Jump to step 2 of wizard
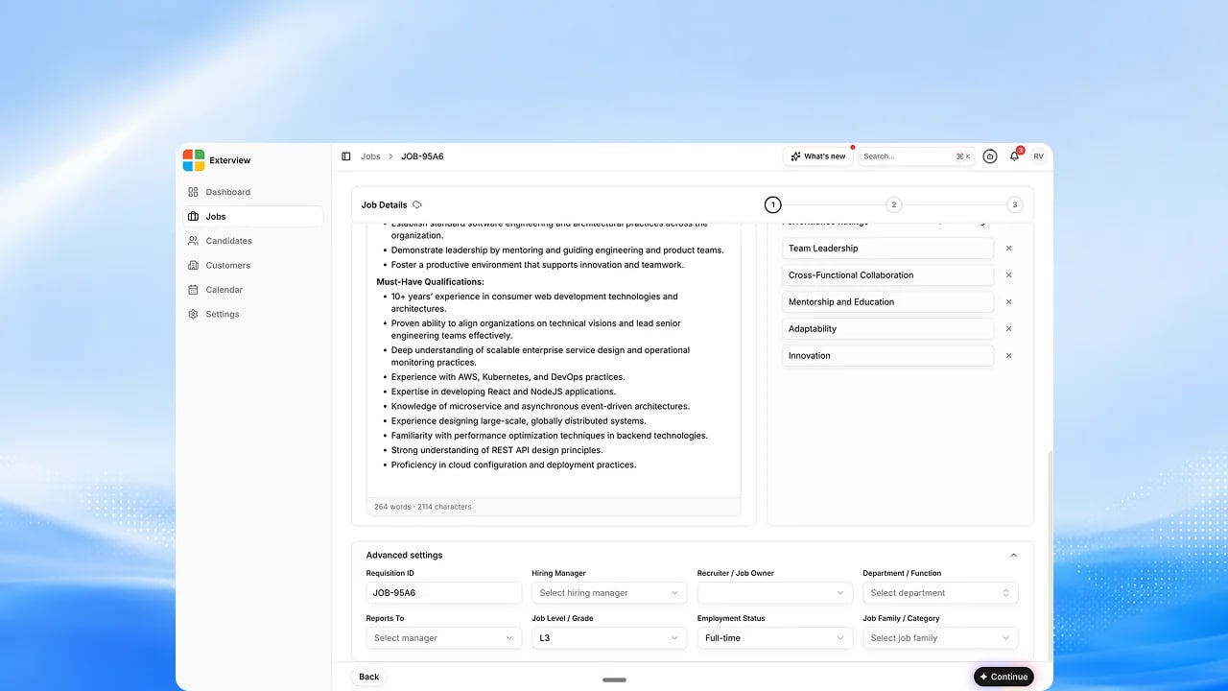 click(894, 204)
